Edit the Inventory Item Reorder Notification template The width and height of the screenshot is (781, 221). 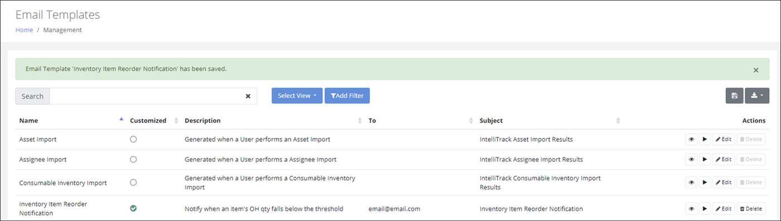click(724, 209)
